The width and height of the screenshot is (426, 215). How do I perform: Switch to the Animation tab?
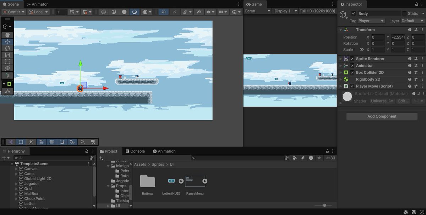[x=164, y=151]
